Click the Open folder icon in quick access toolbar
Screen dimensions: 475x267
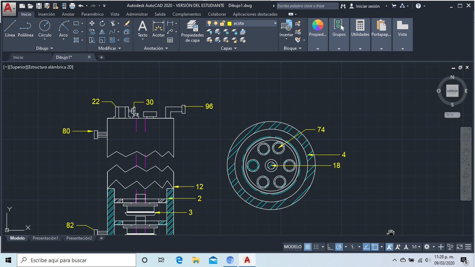(30, 6)
